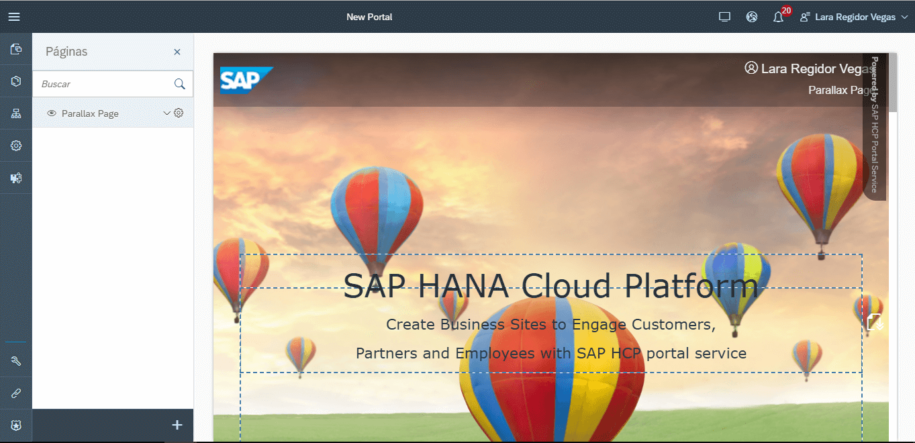Open the Pages panel sidebar icon
915x443 pixels.
click(16, 49)
